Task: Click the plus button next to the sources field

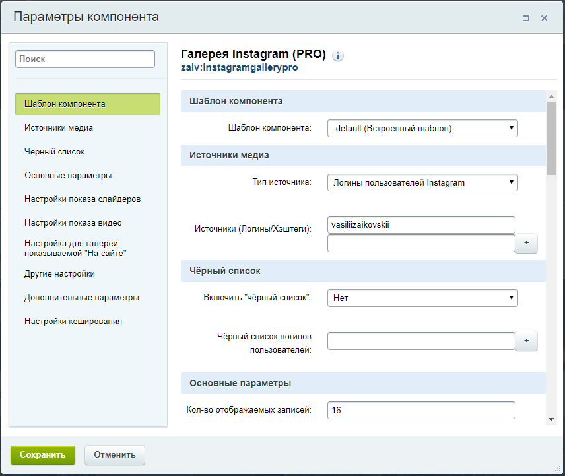Action: [x=527, y=243]
